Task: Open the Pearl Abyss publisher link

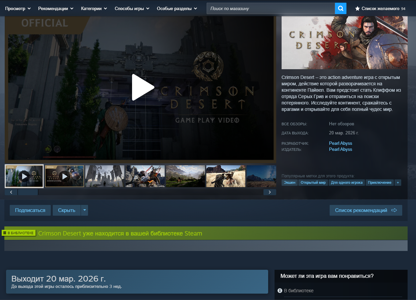Action: 340,149
